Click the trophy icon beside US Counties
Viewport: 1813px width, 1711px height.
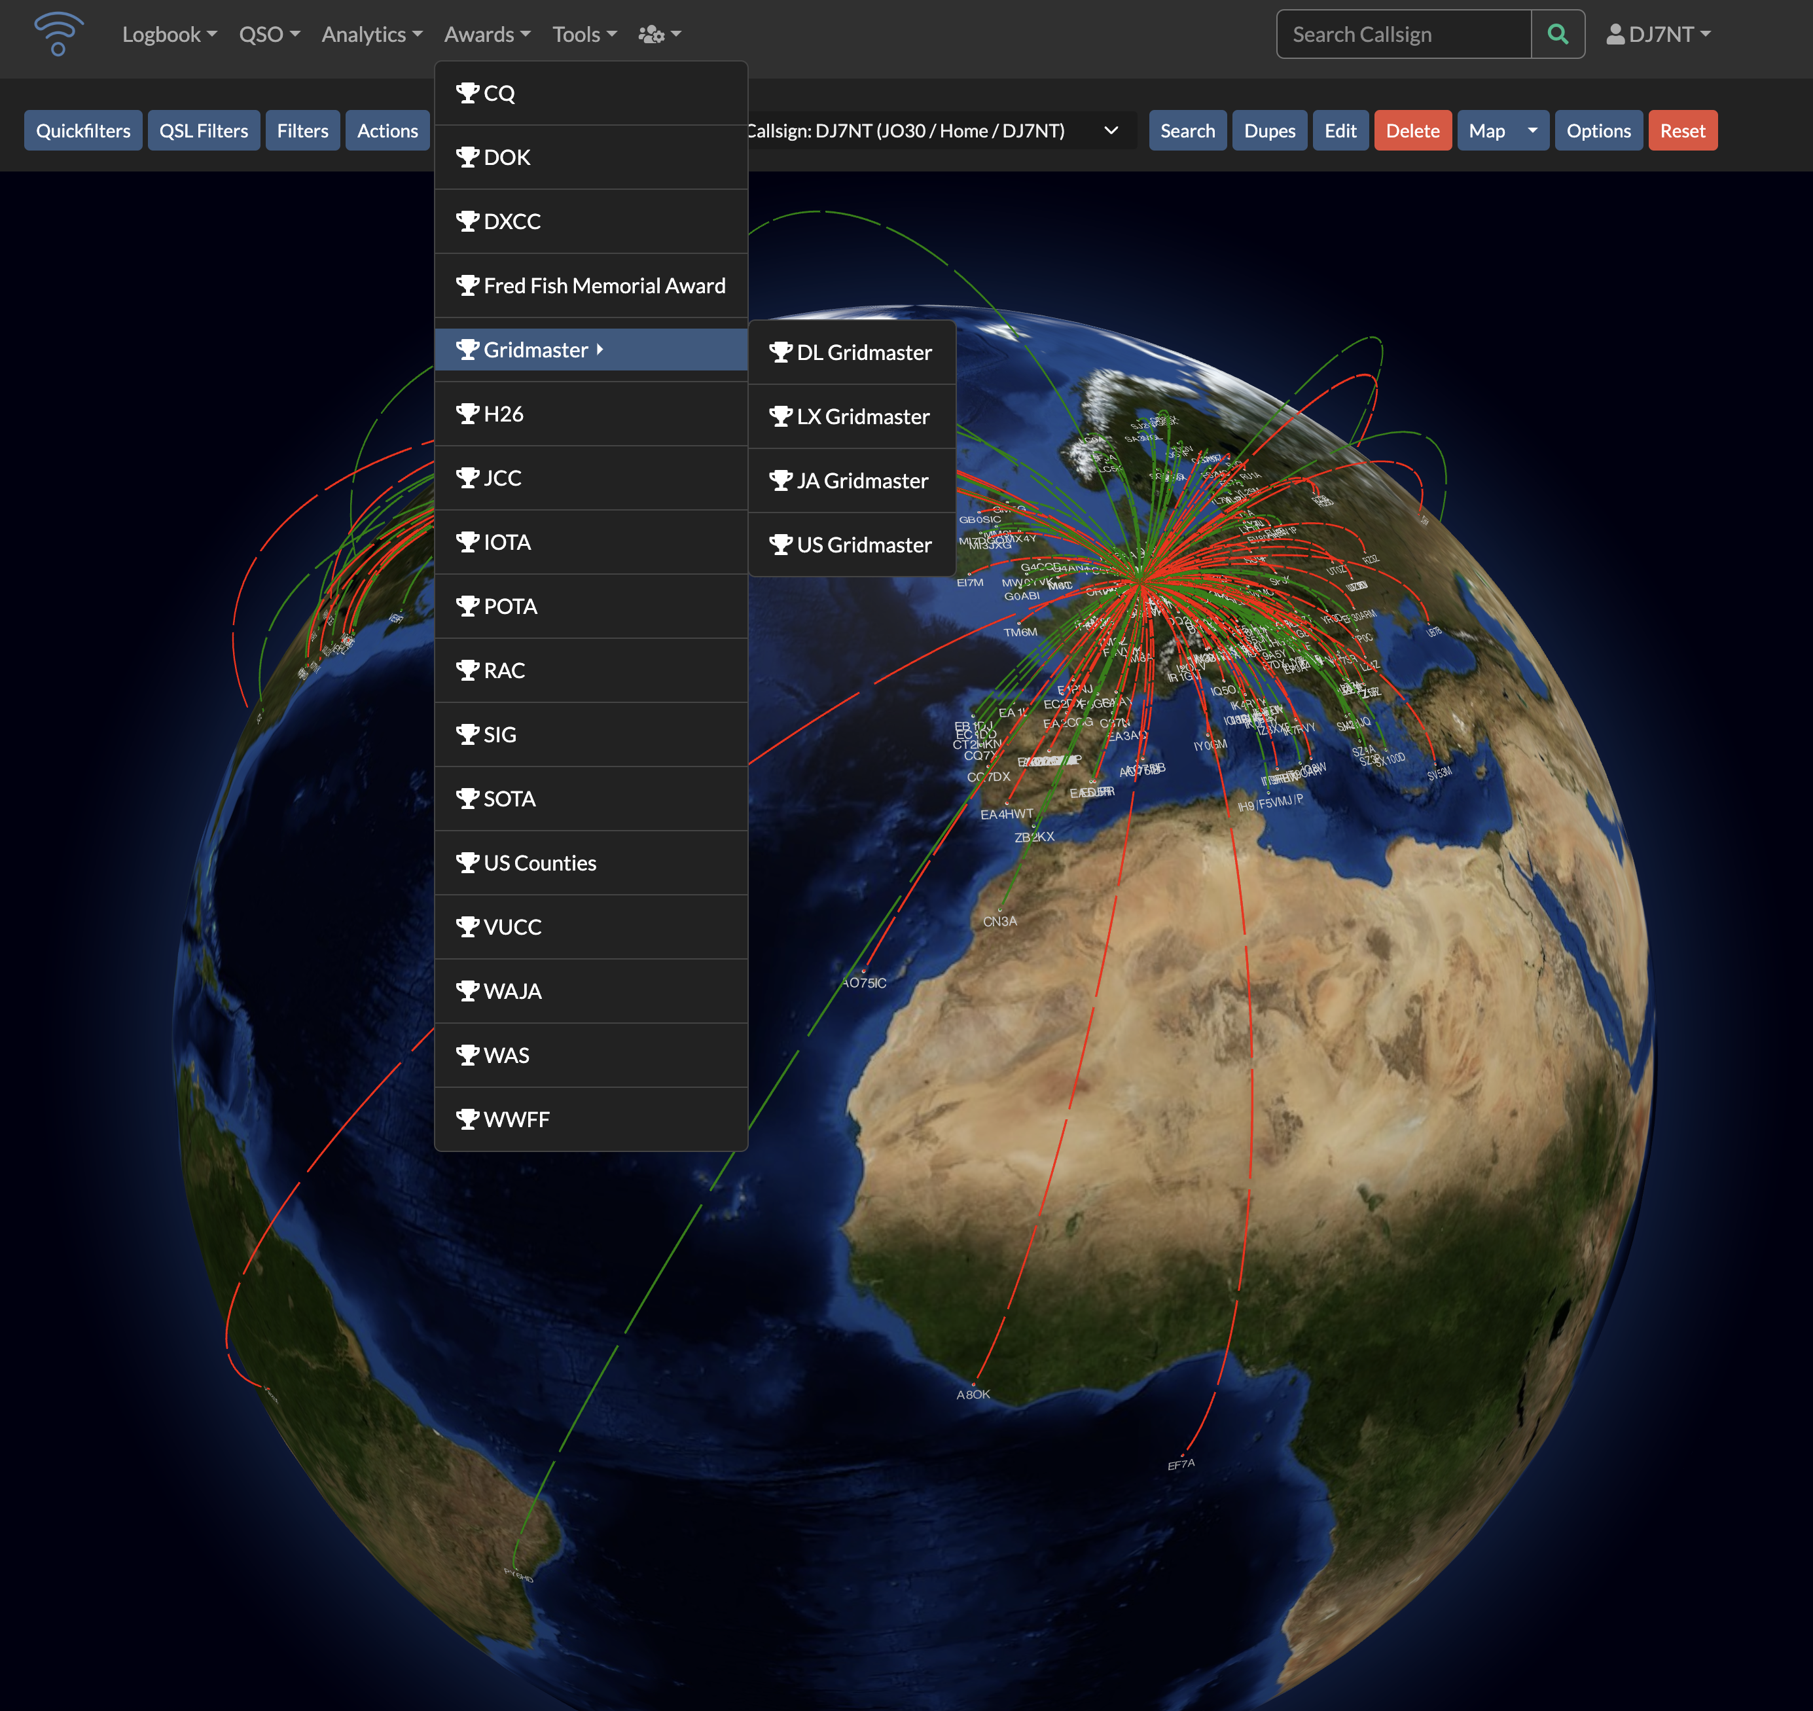468,863
